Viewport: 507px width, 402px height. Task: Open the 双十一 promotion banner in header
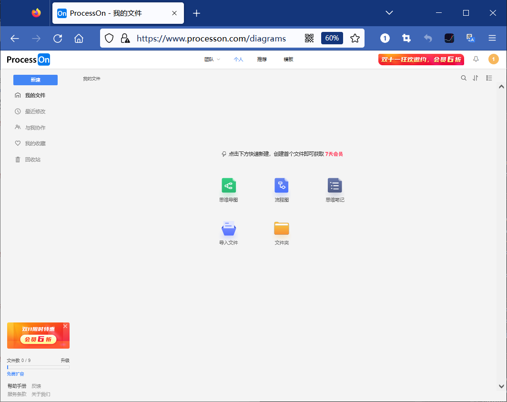pyautogui.click(x=421, y=60)
